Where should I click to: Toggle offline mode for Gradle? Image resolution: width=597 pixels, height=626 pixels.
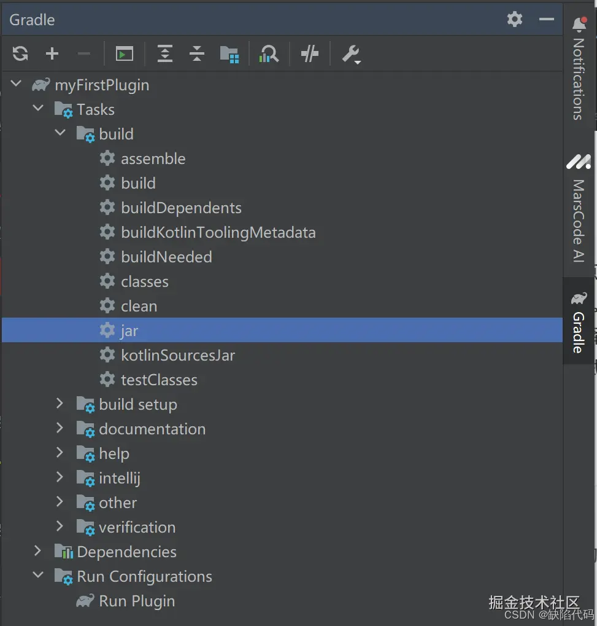pyautogui.click(x=309, y=53)
